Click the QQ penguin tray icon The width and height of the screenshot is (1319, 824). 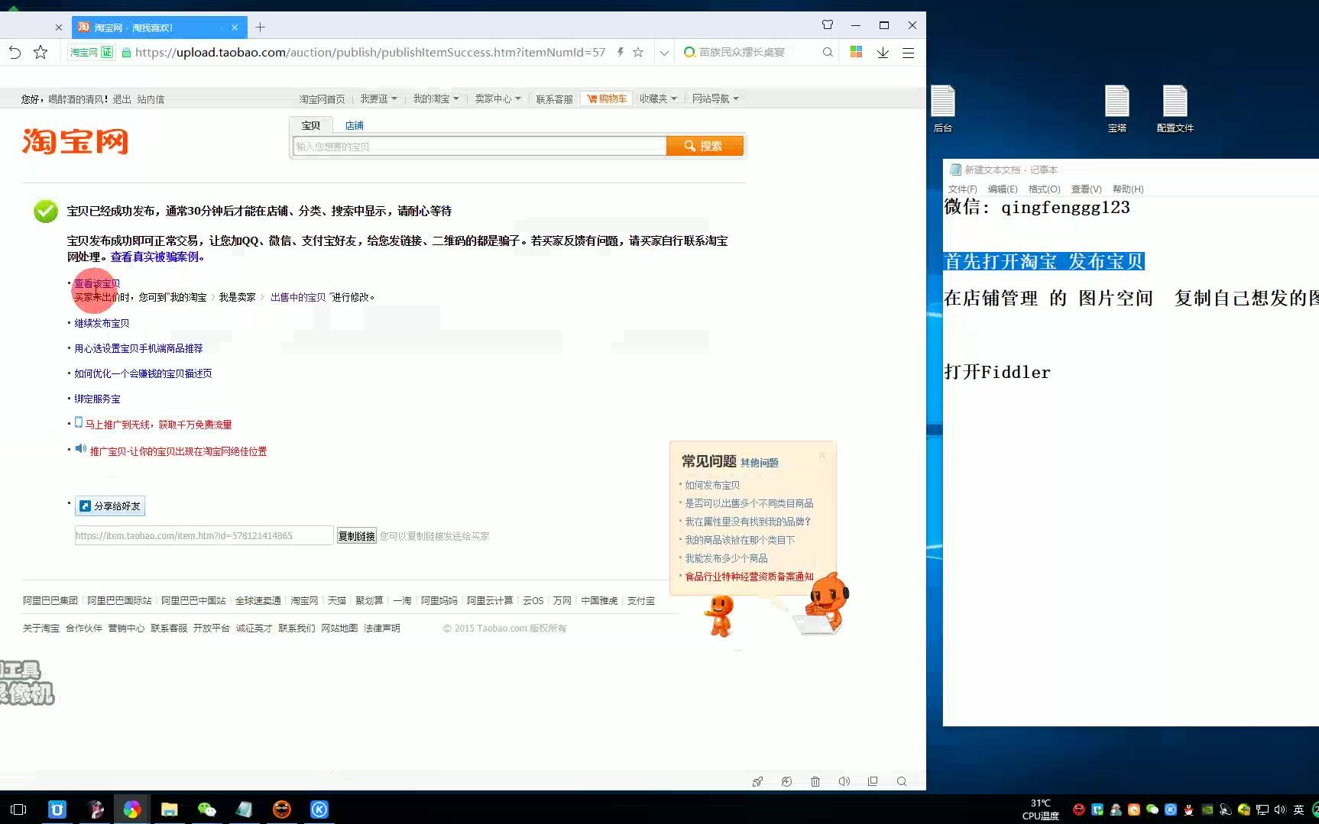click(1189, 809)
